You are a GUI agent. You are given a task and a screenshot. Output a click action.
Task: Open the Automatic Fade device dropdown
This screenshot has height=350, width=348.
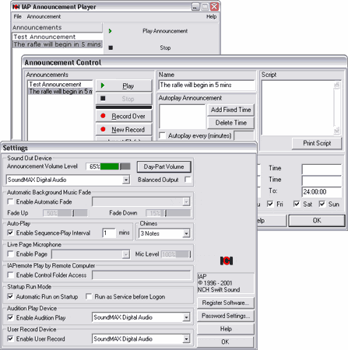click(x=186, y=201)
